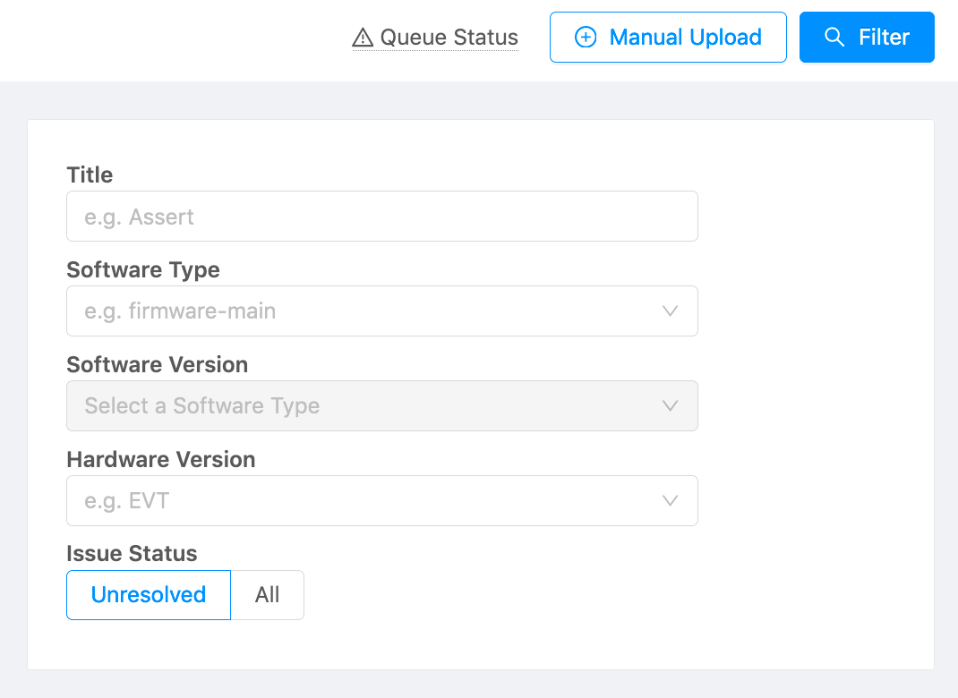Switch issue status to All
The width and height of the screenshot is (958, 698).
point(268,595)
